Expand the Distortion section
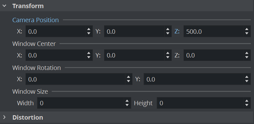Image resolution: width=254 pixels, height=124 pixels. tap(4, 117)
